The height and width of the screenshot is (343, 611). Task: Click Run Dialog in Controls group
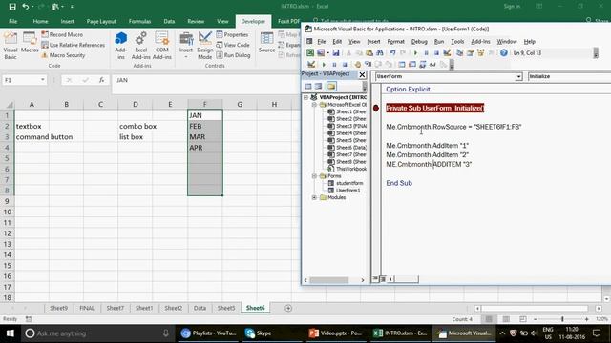coord(233,55)
